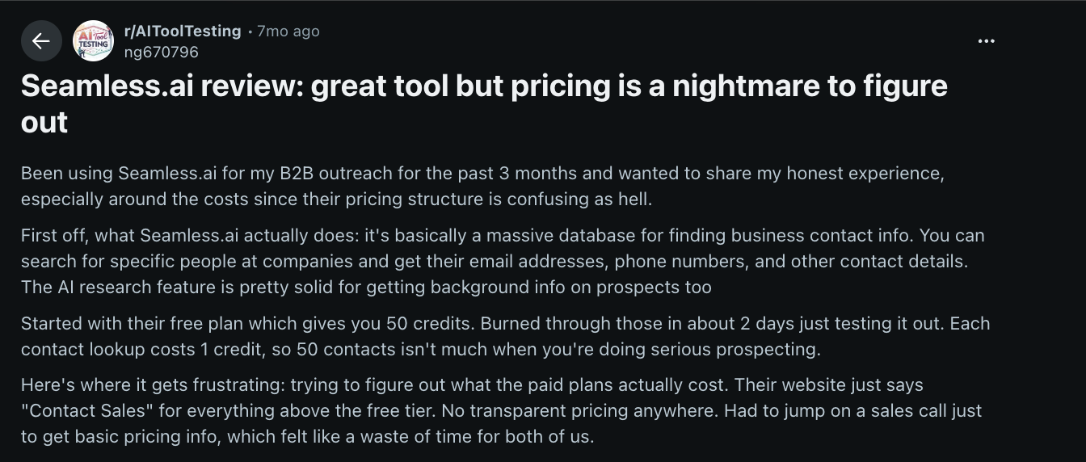Click the word 'out' ending the title
The height and width of the screenshot is (462, 1086).
coord(44,123)
